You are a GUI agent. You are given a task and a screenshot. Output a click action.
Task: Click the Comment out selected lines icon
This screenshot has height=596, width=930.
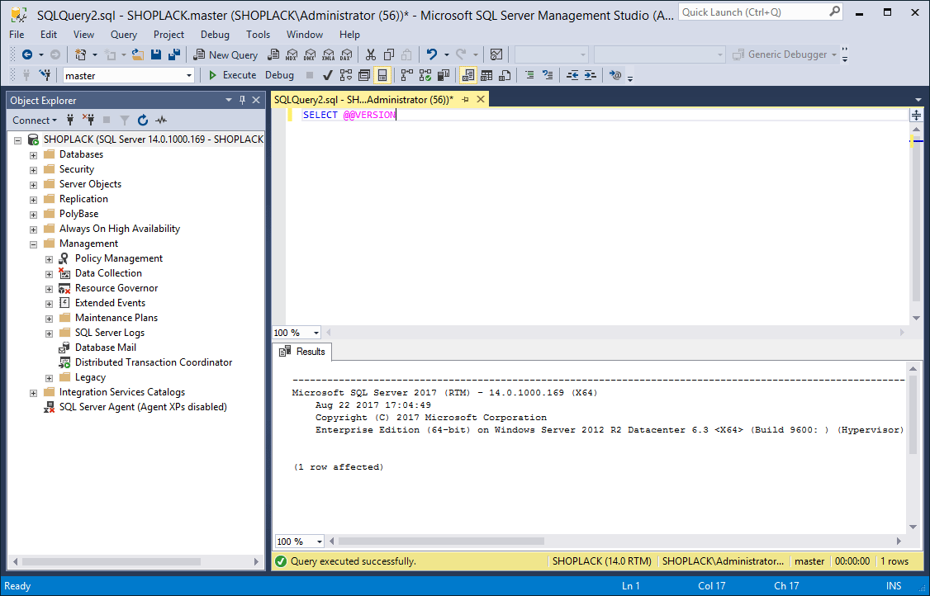pyautogui.click(x=529, y=75)
